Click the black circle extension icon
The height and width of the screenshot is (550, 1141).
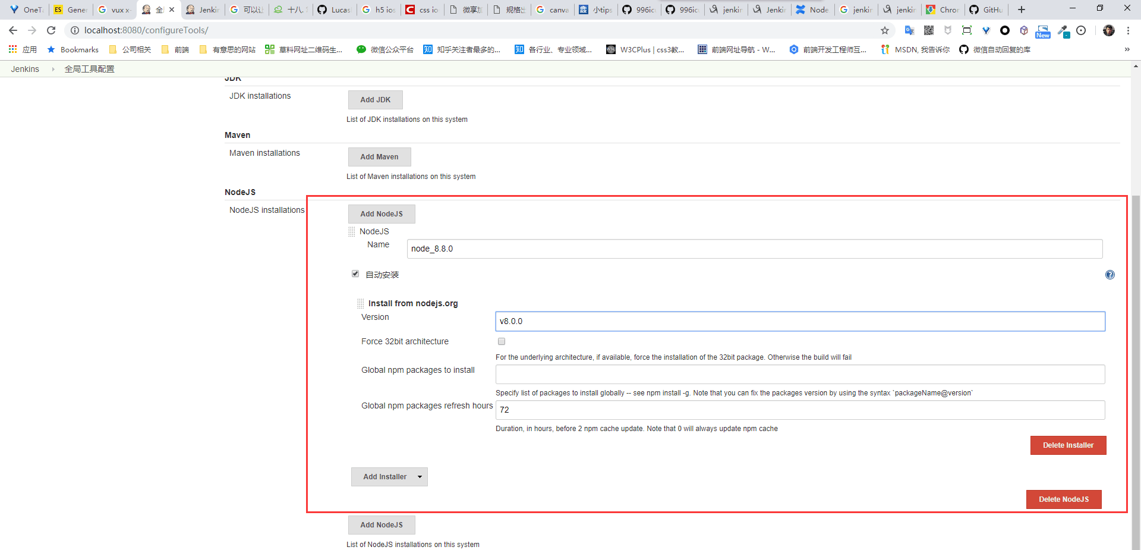[x=1005, y=30]
